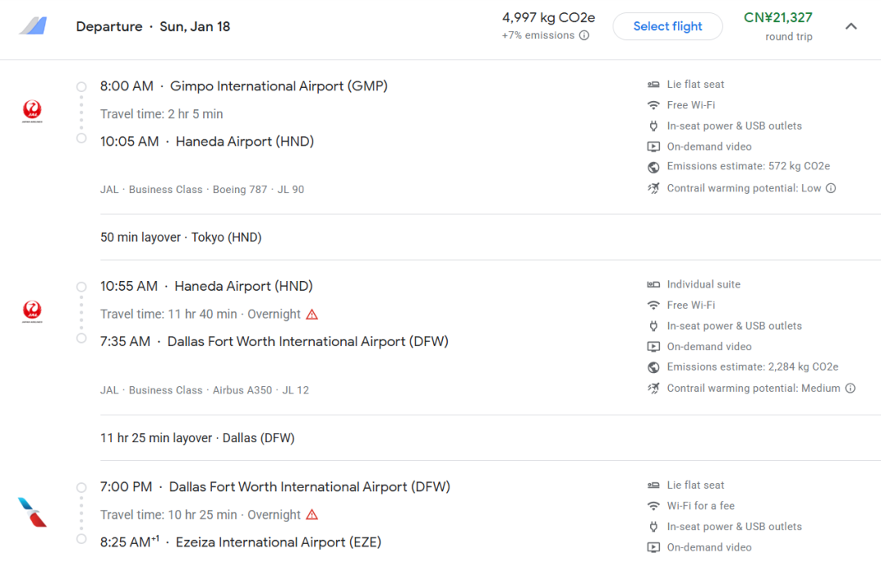The width and height of the screenshot is (881, 562).
Task: Click the power outlet icon for flight JL 12
Action: pyautogui.click(x=653, y=327)
